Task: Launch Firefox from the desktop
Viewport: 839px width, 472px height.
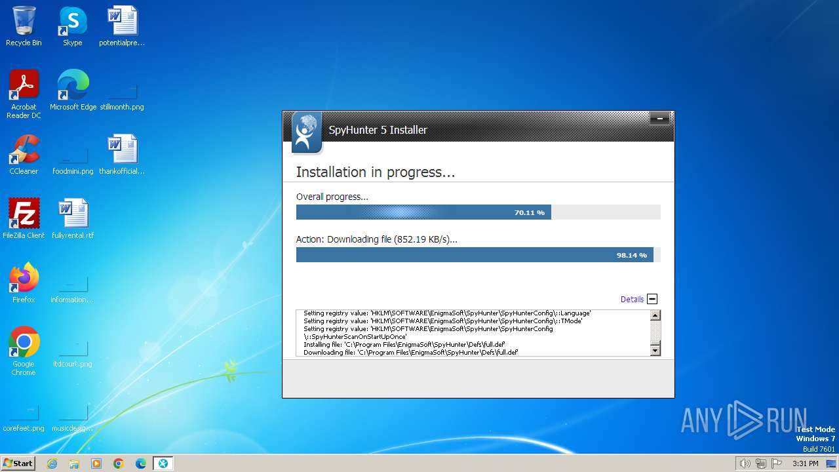Action: (x=24, y=283)
